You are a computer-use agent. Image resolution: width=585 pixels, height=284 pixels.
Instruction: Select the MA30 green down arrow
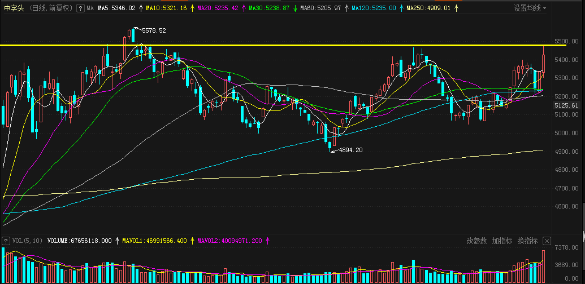point(294,8)
